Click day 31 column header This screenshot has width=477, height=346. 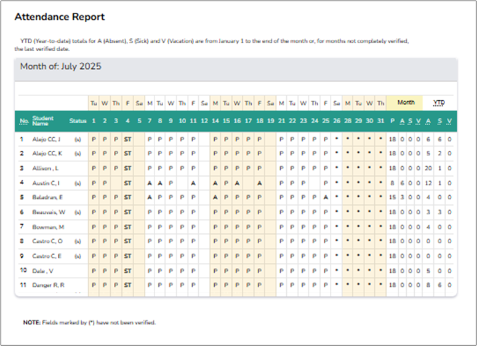pos(380,121)
